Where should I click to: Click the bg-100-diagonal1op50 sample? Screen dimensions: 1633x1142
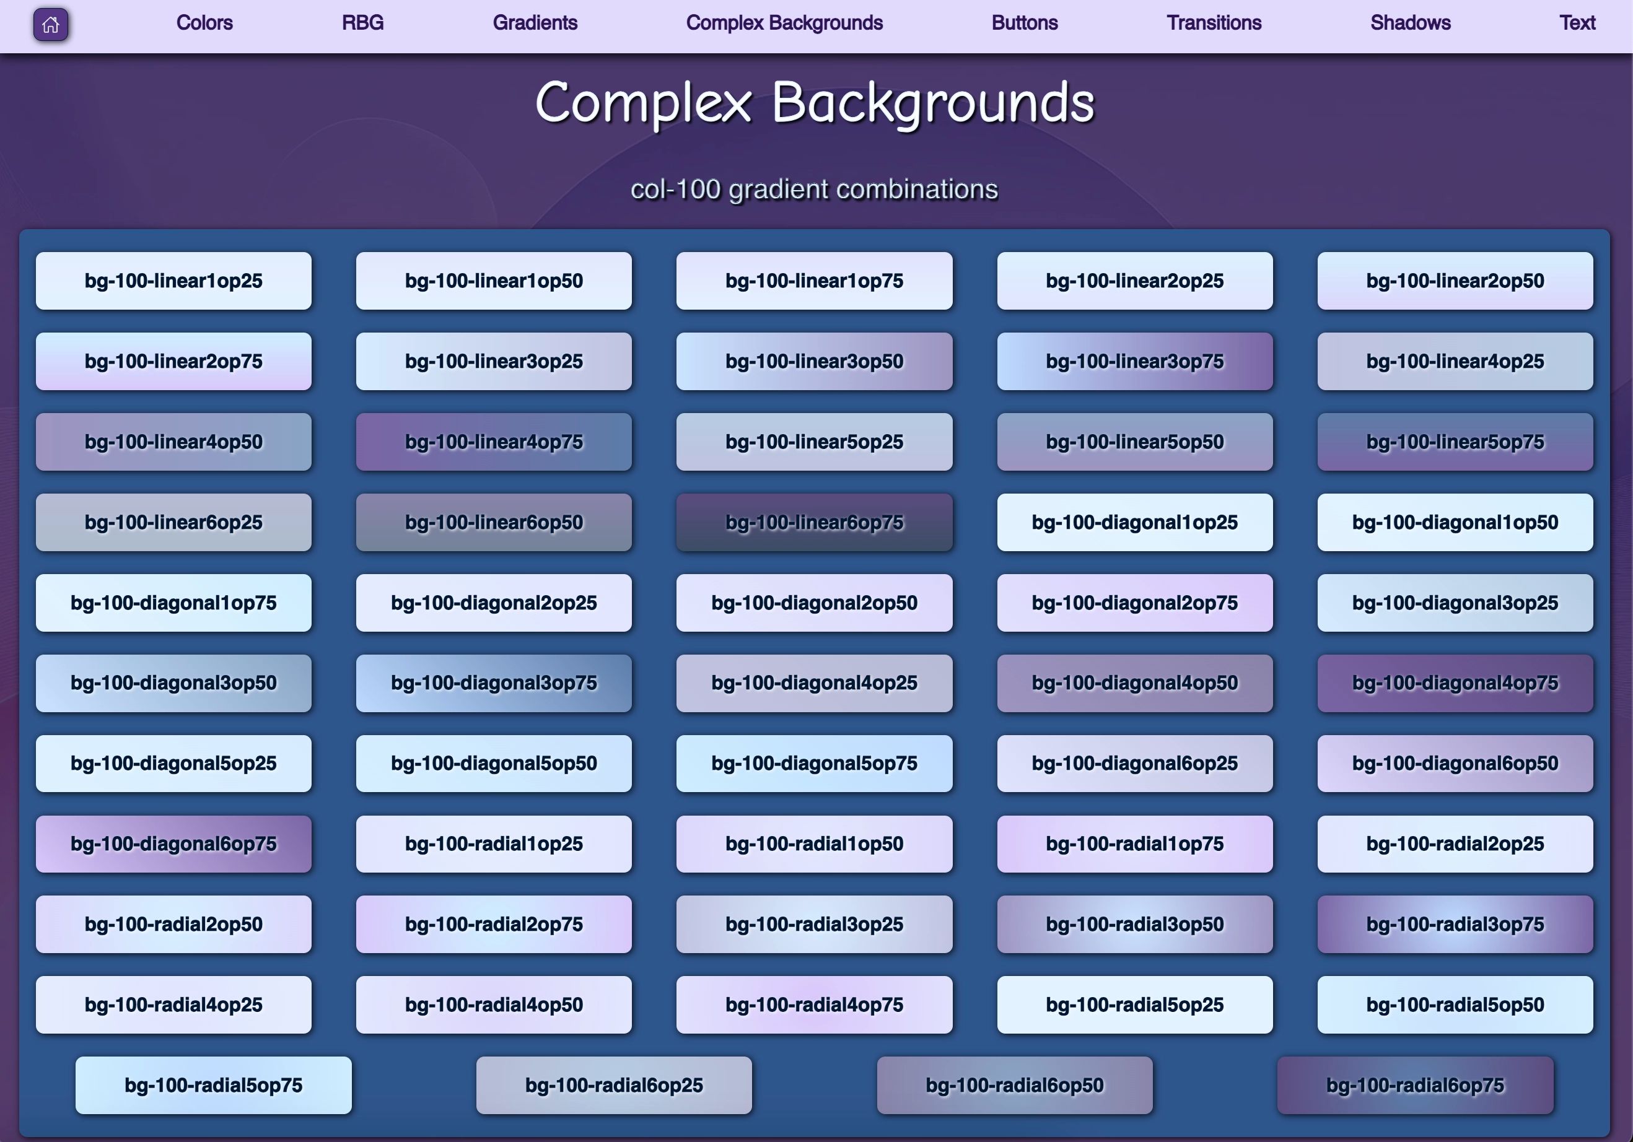tap(1455, 522)
